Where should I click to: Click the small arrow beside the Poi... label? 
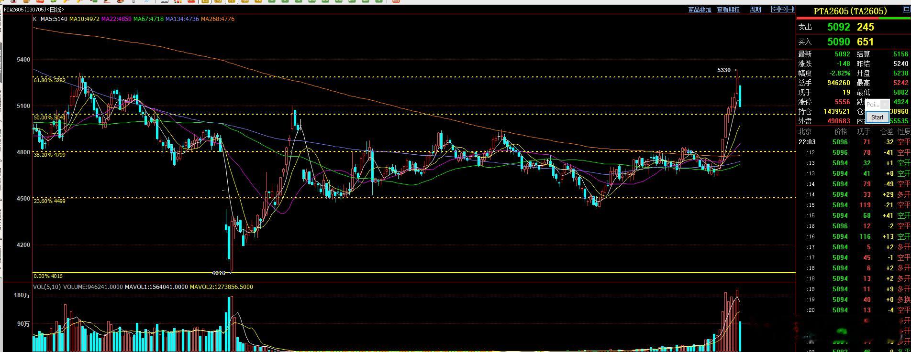point(885,104)
